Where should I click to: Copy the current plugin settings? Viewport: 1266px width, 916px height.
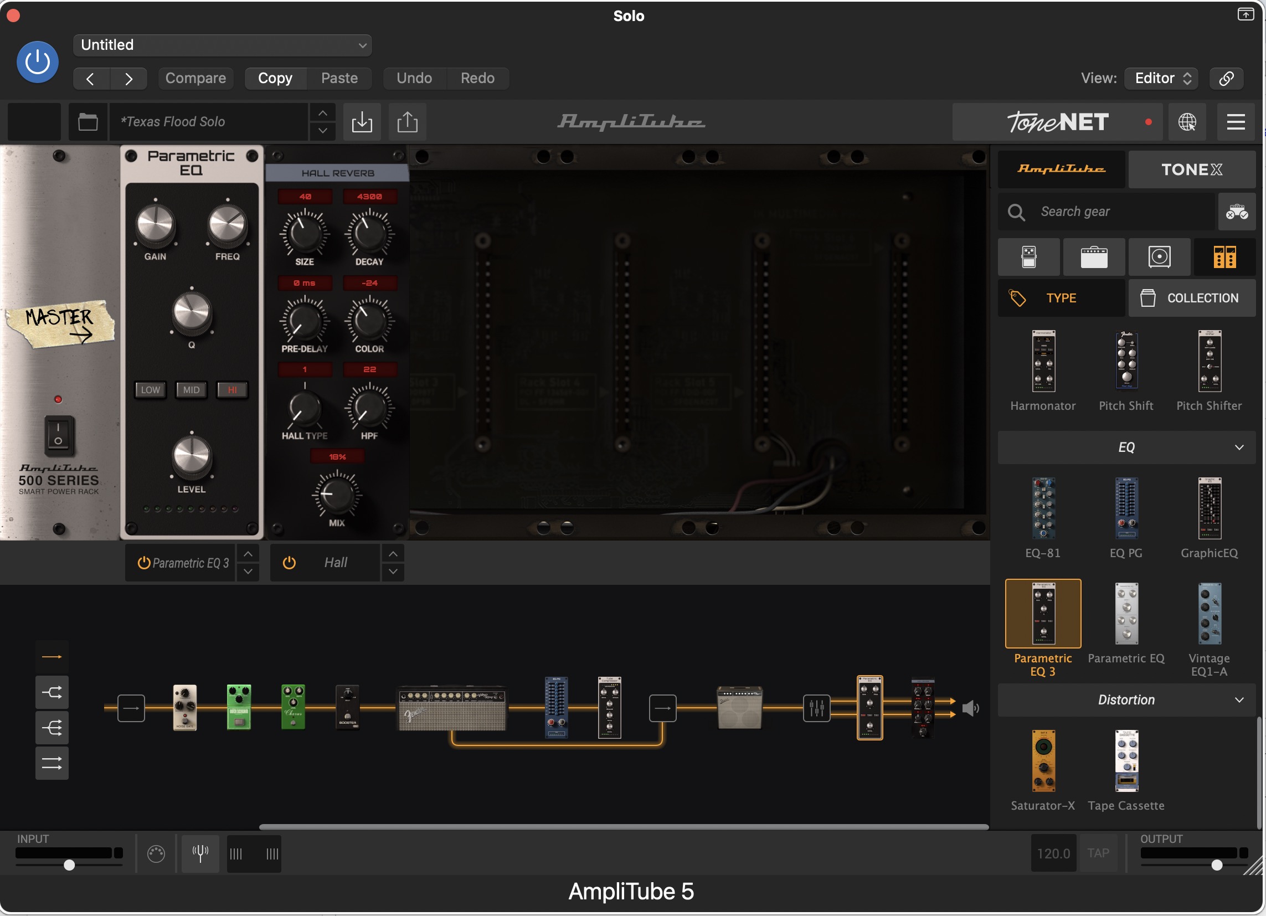[x=275, y=78]
